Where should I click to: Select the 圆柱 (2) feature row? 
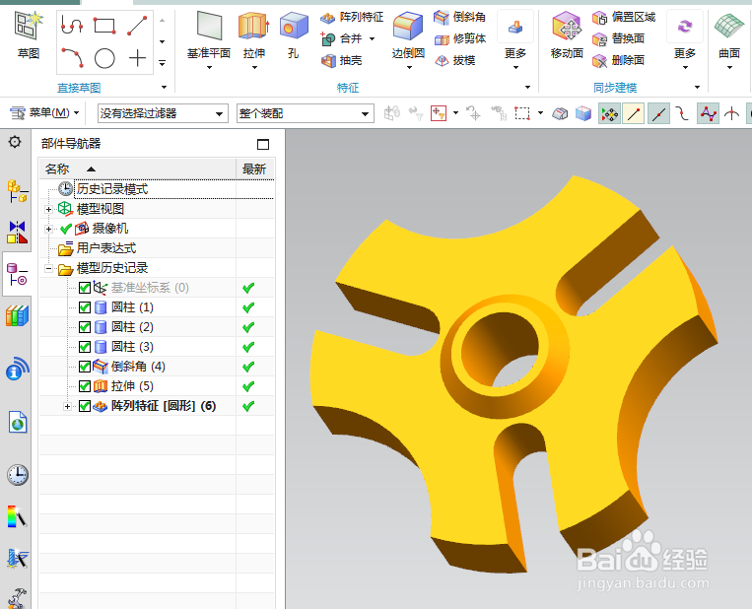(157, 327)
